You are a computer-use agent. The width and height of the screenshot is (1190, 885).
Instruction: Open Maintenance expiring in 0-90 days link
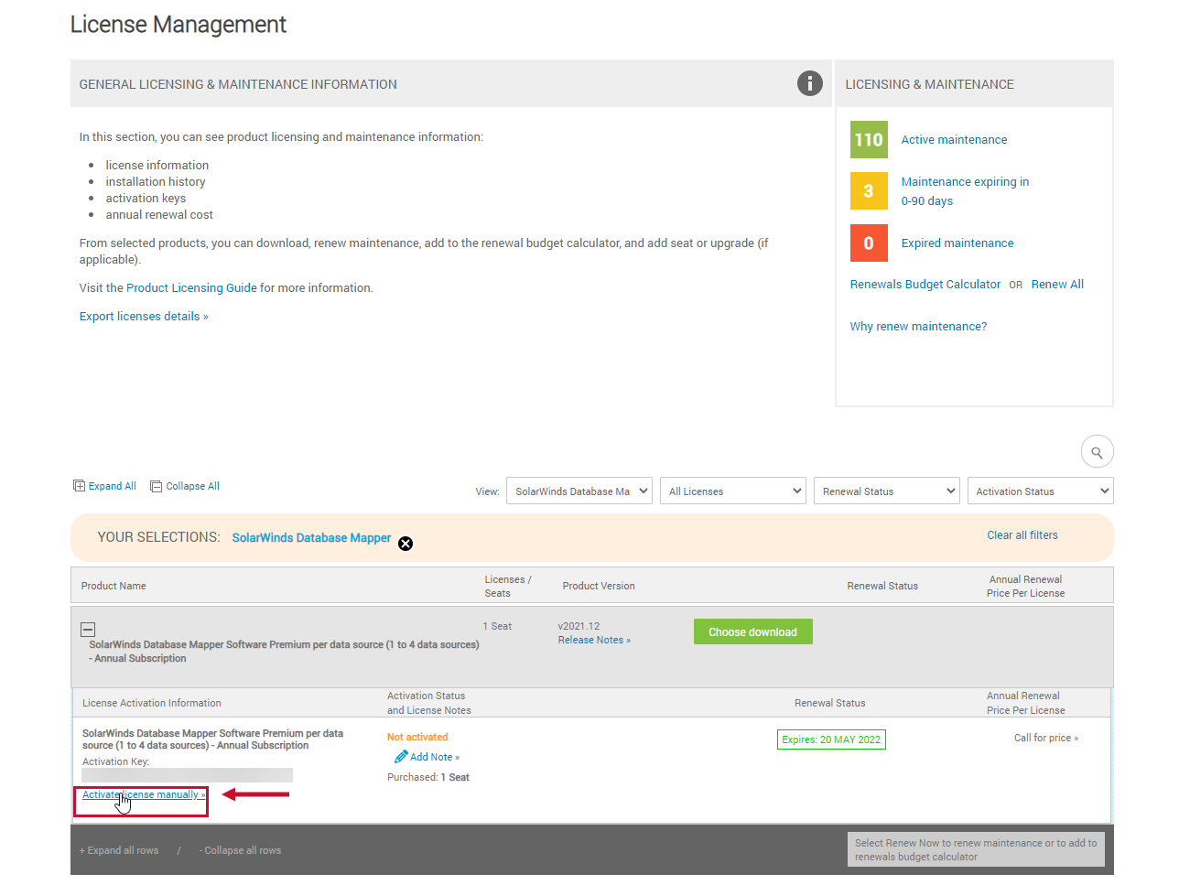click(965, 191)
